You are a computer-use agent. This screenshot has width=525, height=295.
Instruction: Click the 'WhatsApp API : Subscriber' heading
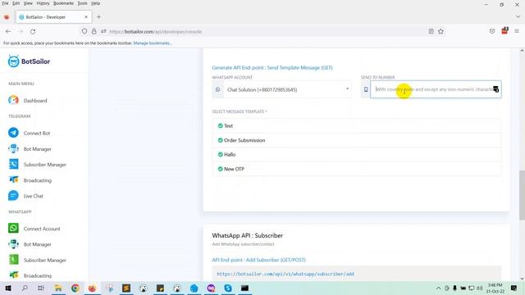[x=247, y=235]
